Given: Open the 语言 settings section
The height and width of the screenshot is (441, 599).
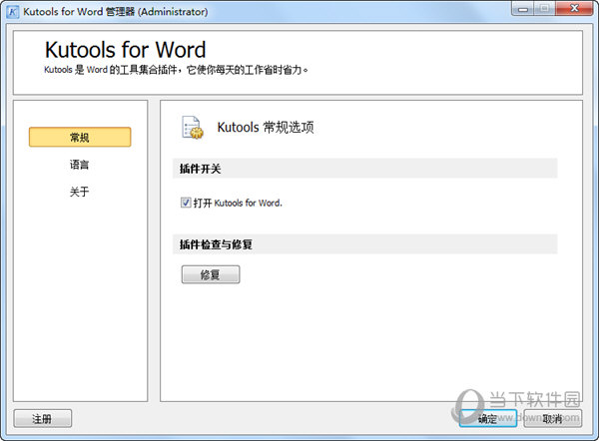Looking at the screenshot, I should (x=80, y=165).
